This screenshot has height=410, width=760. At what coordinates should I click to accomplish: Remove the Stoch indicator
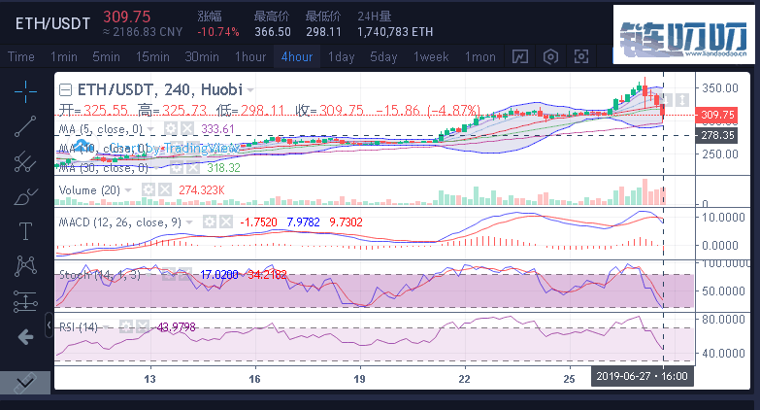[x=185, y=275]
